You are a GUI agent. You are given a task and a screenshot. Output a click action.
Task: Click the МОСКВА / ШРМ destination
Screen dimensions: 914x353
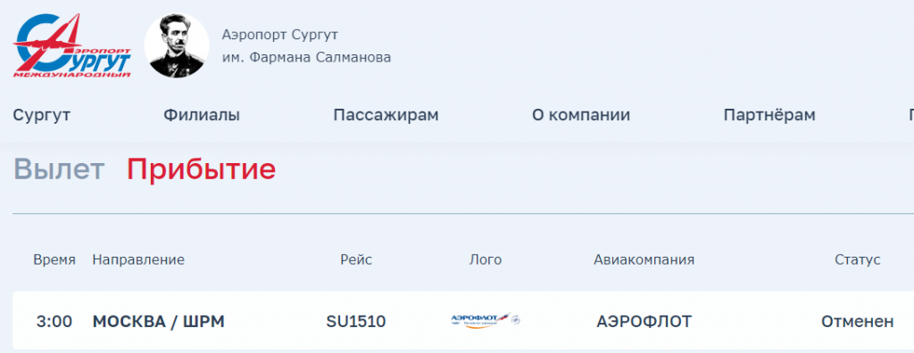pos(159,321)
